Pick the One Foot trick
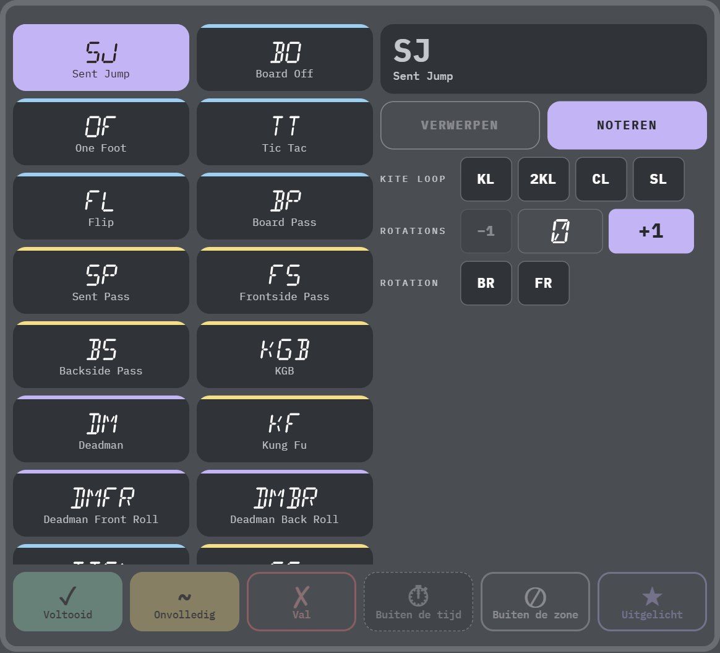The width and height of the screenshot is (720, 653). click(101, 132)
